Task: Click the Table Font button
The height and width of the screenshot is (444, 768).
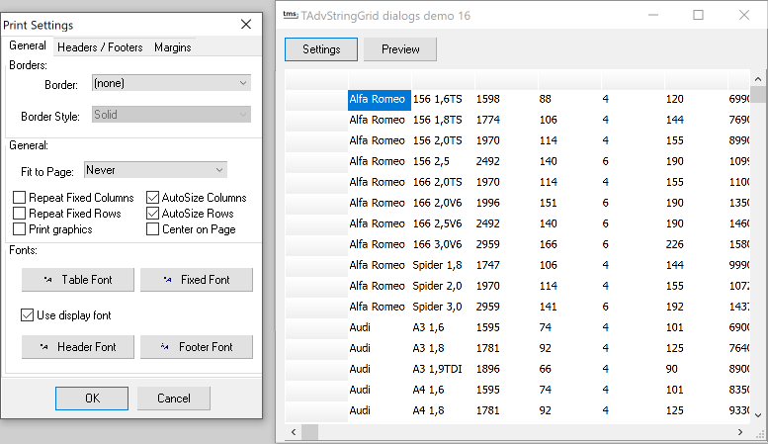Action: (77, 280)
